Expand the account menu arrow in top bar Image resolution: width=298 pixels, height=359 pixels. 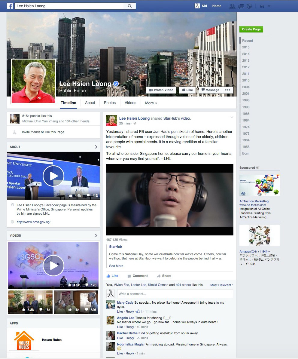click(x=269, y=6)
